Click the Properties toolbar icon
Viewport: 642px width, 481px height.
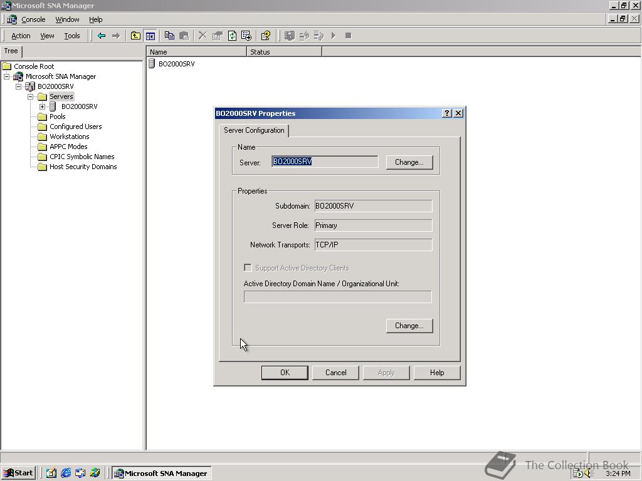[x=218, y=36]
